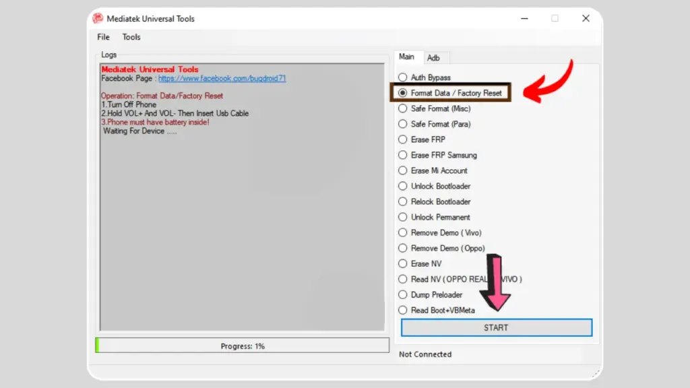The height and width of the screenshot is (388, 690).
Task: Click the Mediatek logo in the title bar
Action: point(97,18)
